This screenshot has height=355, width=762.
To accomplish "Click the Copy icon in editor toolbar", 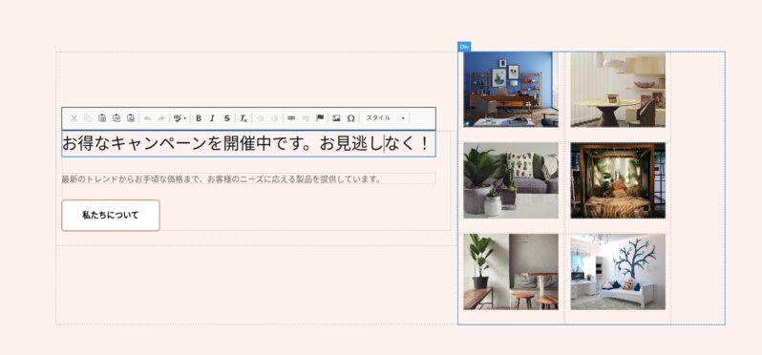I will tap(88, 118).
